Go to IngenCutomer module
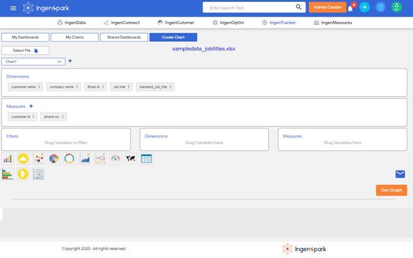The height and width of the screenshot is (258, 413). (176, 22)
